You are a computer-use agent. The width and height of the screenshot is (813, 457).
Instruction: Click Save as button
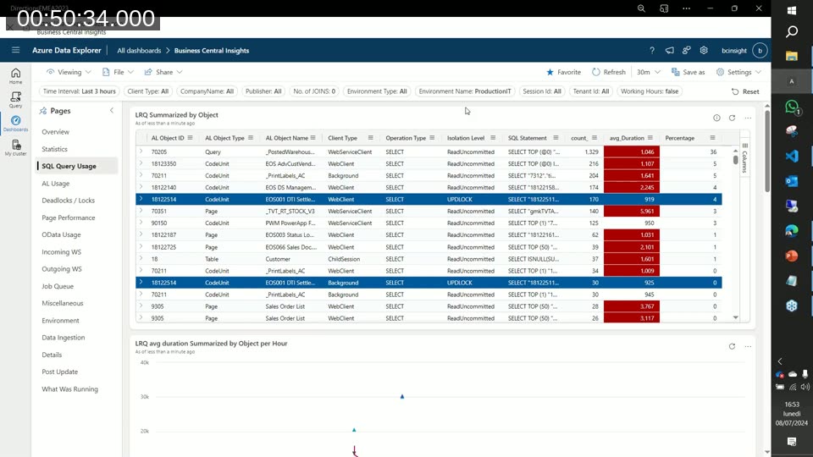[x=688, y=72]
